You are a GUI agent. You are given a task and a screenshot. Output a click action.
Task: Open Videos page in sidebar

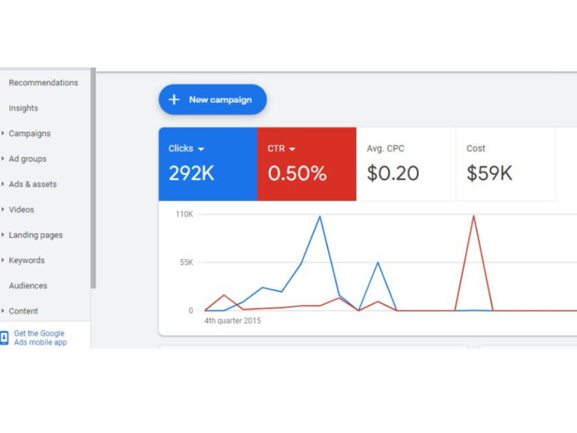[21, 210]
